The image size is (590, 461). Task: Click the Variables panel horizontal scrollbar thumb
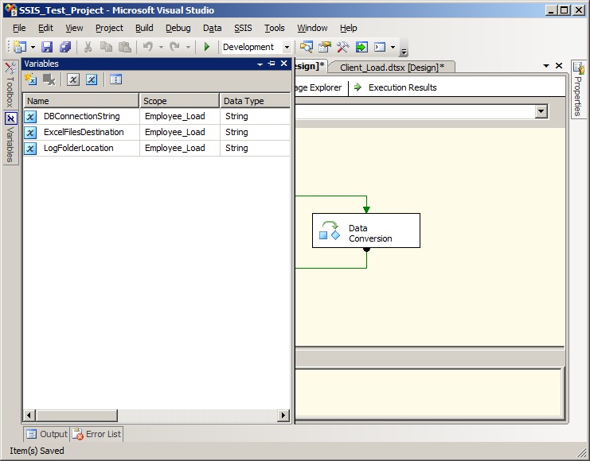pos(76,416)
